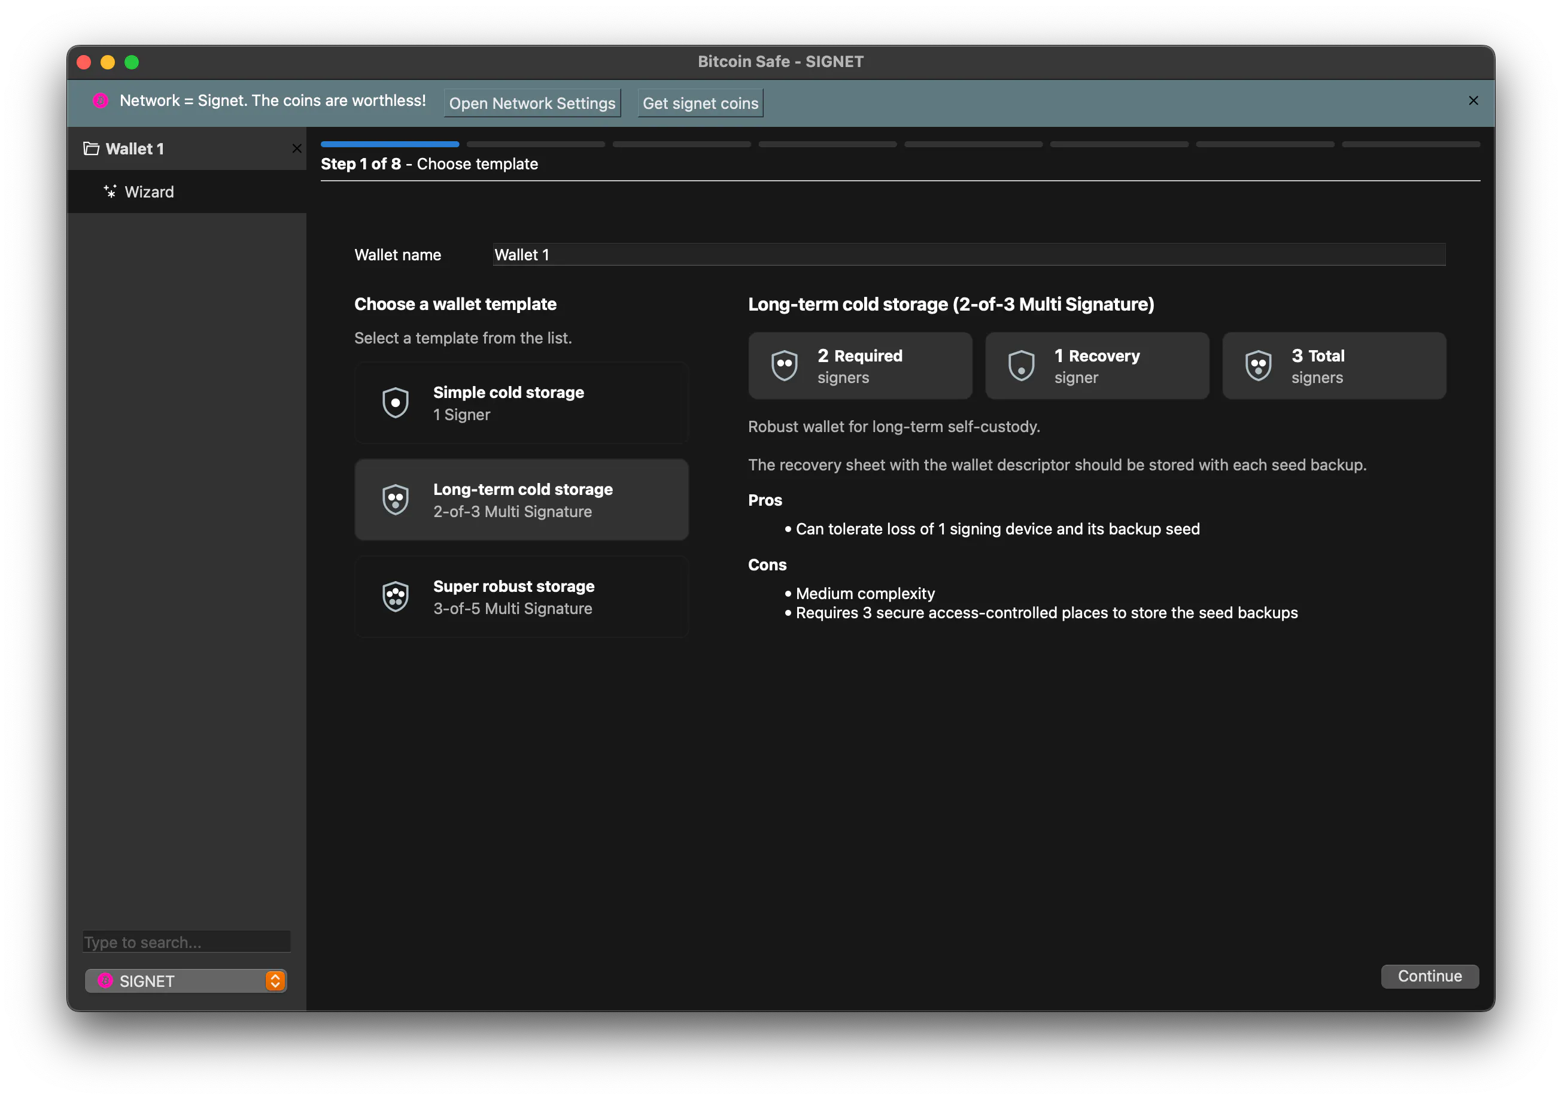1562x1100 pixels.
Task: Click the second step progress segment
Action: (536, 144)
